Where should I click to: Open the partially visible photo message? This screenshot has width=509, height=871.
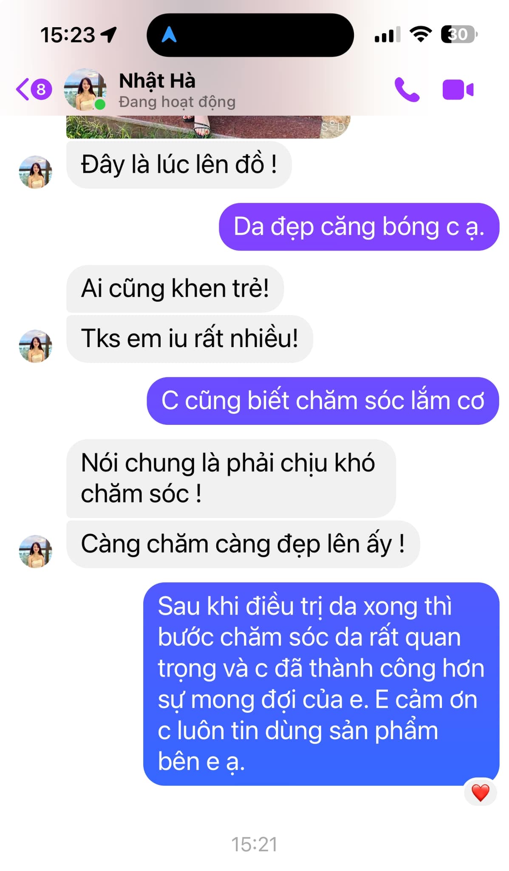tap(208, 127)
